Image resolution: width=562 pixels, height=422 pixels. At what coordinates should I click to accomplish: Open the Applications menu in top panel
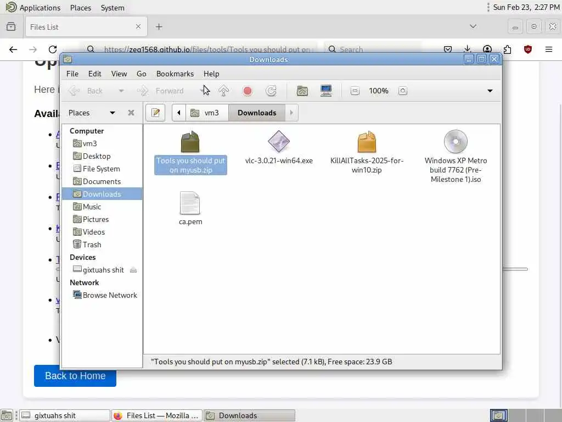(x=33, y=8)
